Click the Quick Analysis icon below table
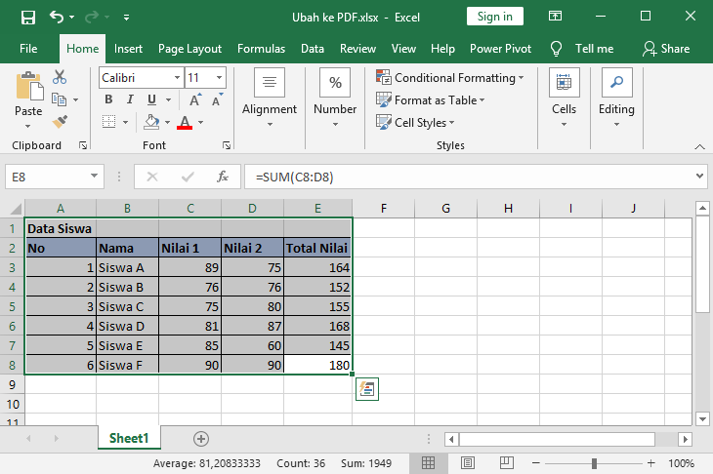 (x=367, y=389)
